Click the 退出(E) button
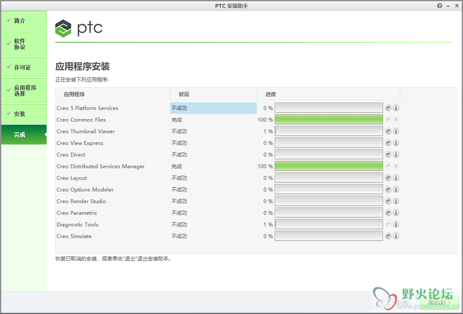The width and height of the screenshot is (463, 314). pyautogui.click(x=439, y=303)
